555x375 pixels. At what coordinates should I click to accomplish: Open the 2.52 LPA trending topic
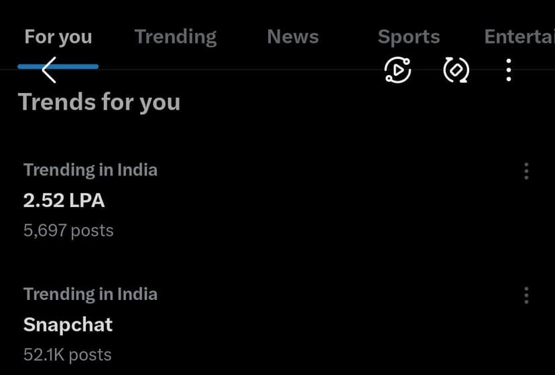[x=64, y=200]
